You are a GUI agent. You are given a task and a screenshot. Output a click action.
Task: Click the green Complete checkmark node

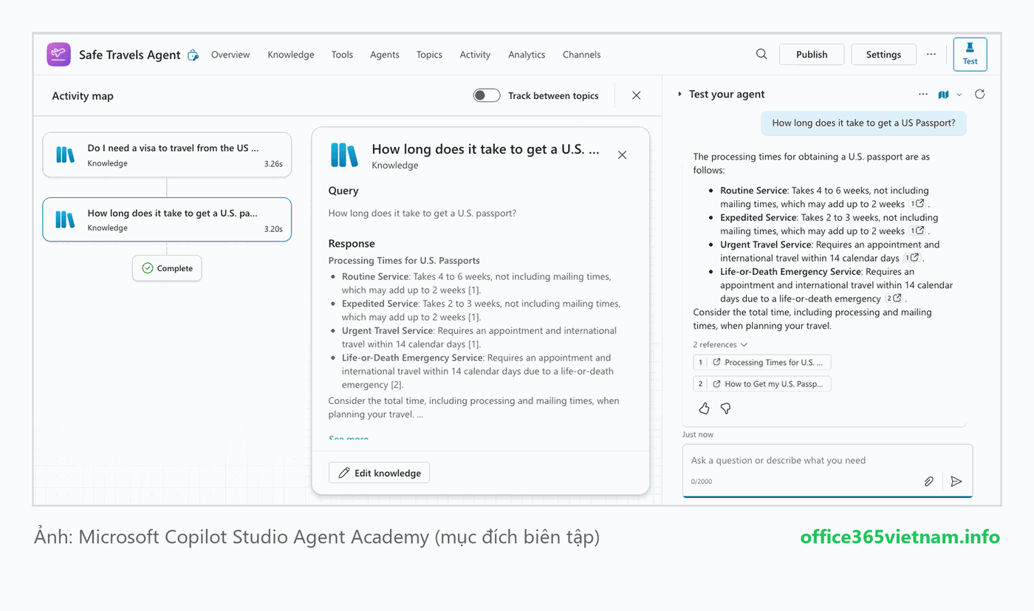pos(147,268)
